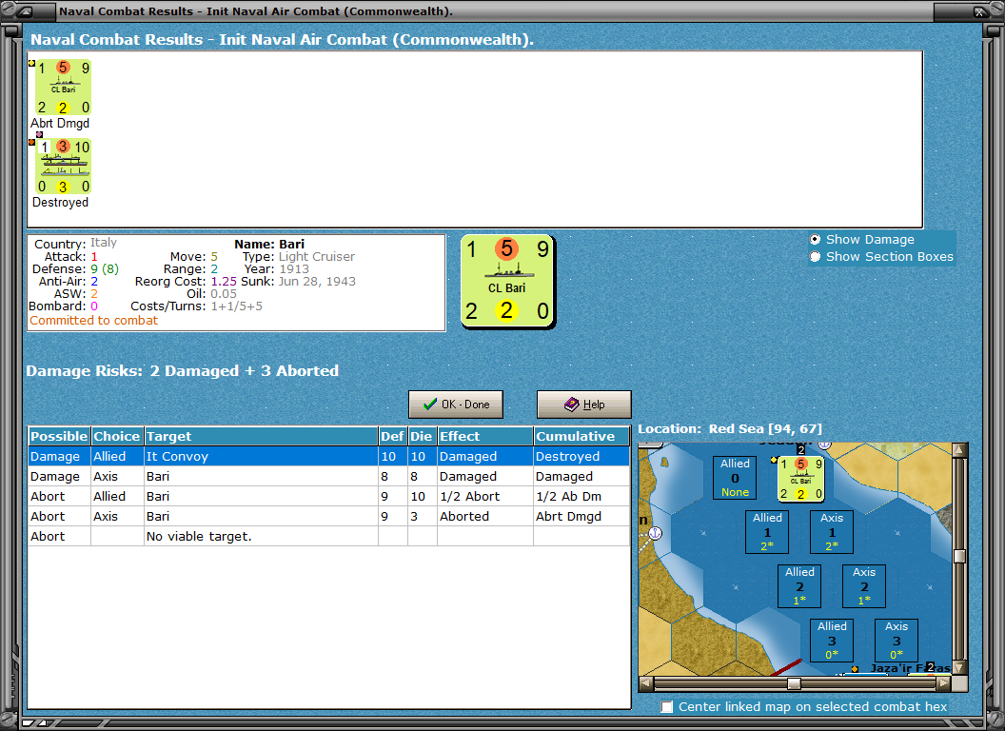Click the Allied 0 None section box on the map
The height and width of the screenshot is (731, 1005).
coord(735,478)
